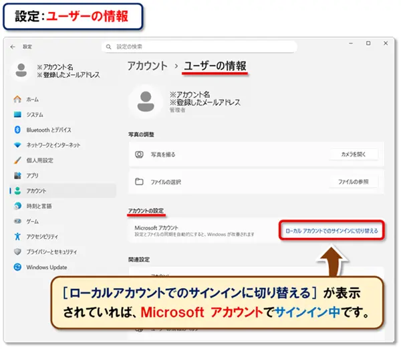Click the back arrow in Settings header
This screenshot has height=349, width=401.
coord(13,47)
